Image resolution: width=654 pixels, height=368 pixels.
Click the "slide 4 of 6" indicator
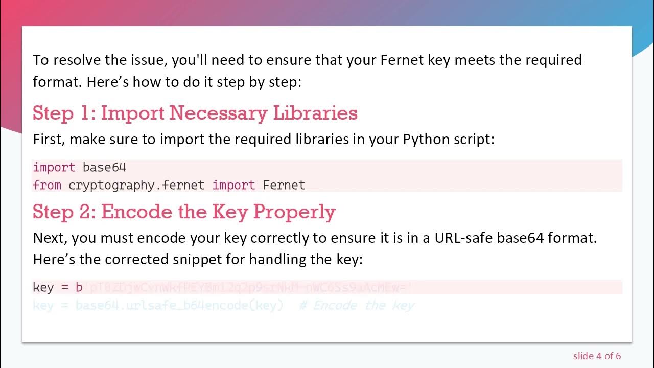pos(597,356)
